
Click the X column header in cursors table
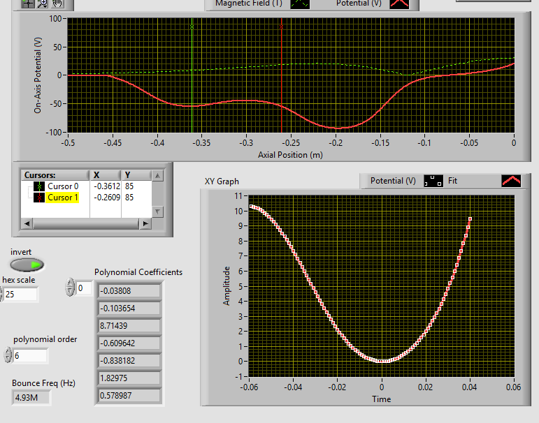[x=105, y=175]
